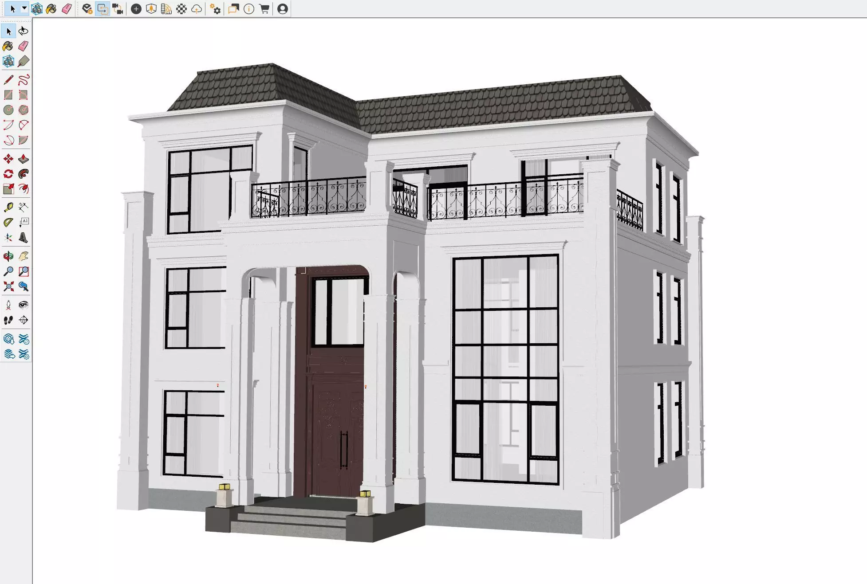Select the Follow Me tool

pos(24,174)
